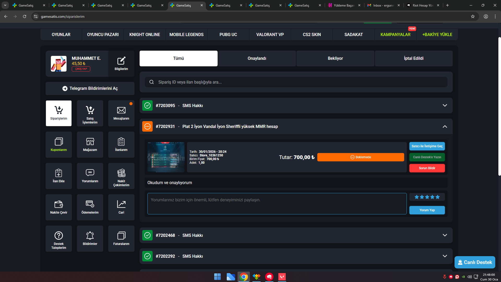Expand order #7203095 SMS Hakkı
The height and width of the screenshot is (282, 501).
pos(445,105)
